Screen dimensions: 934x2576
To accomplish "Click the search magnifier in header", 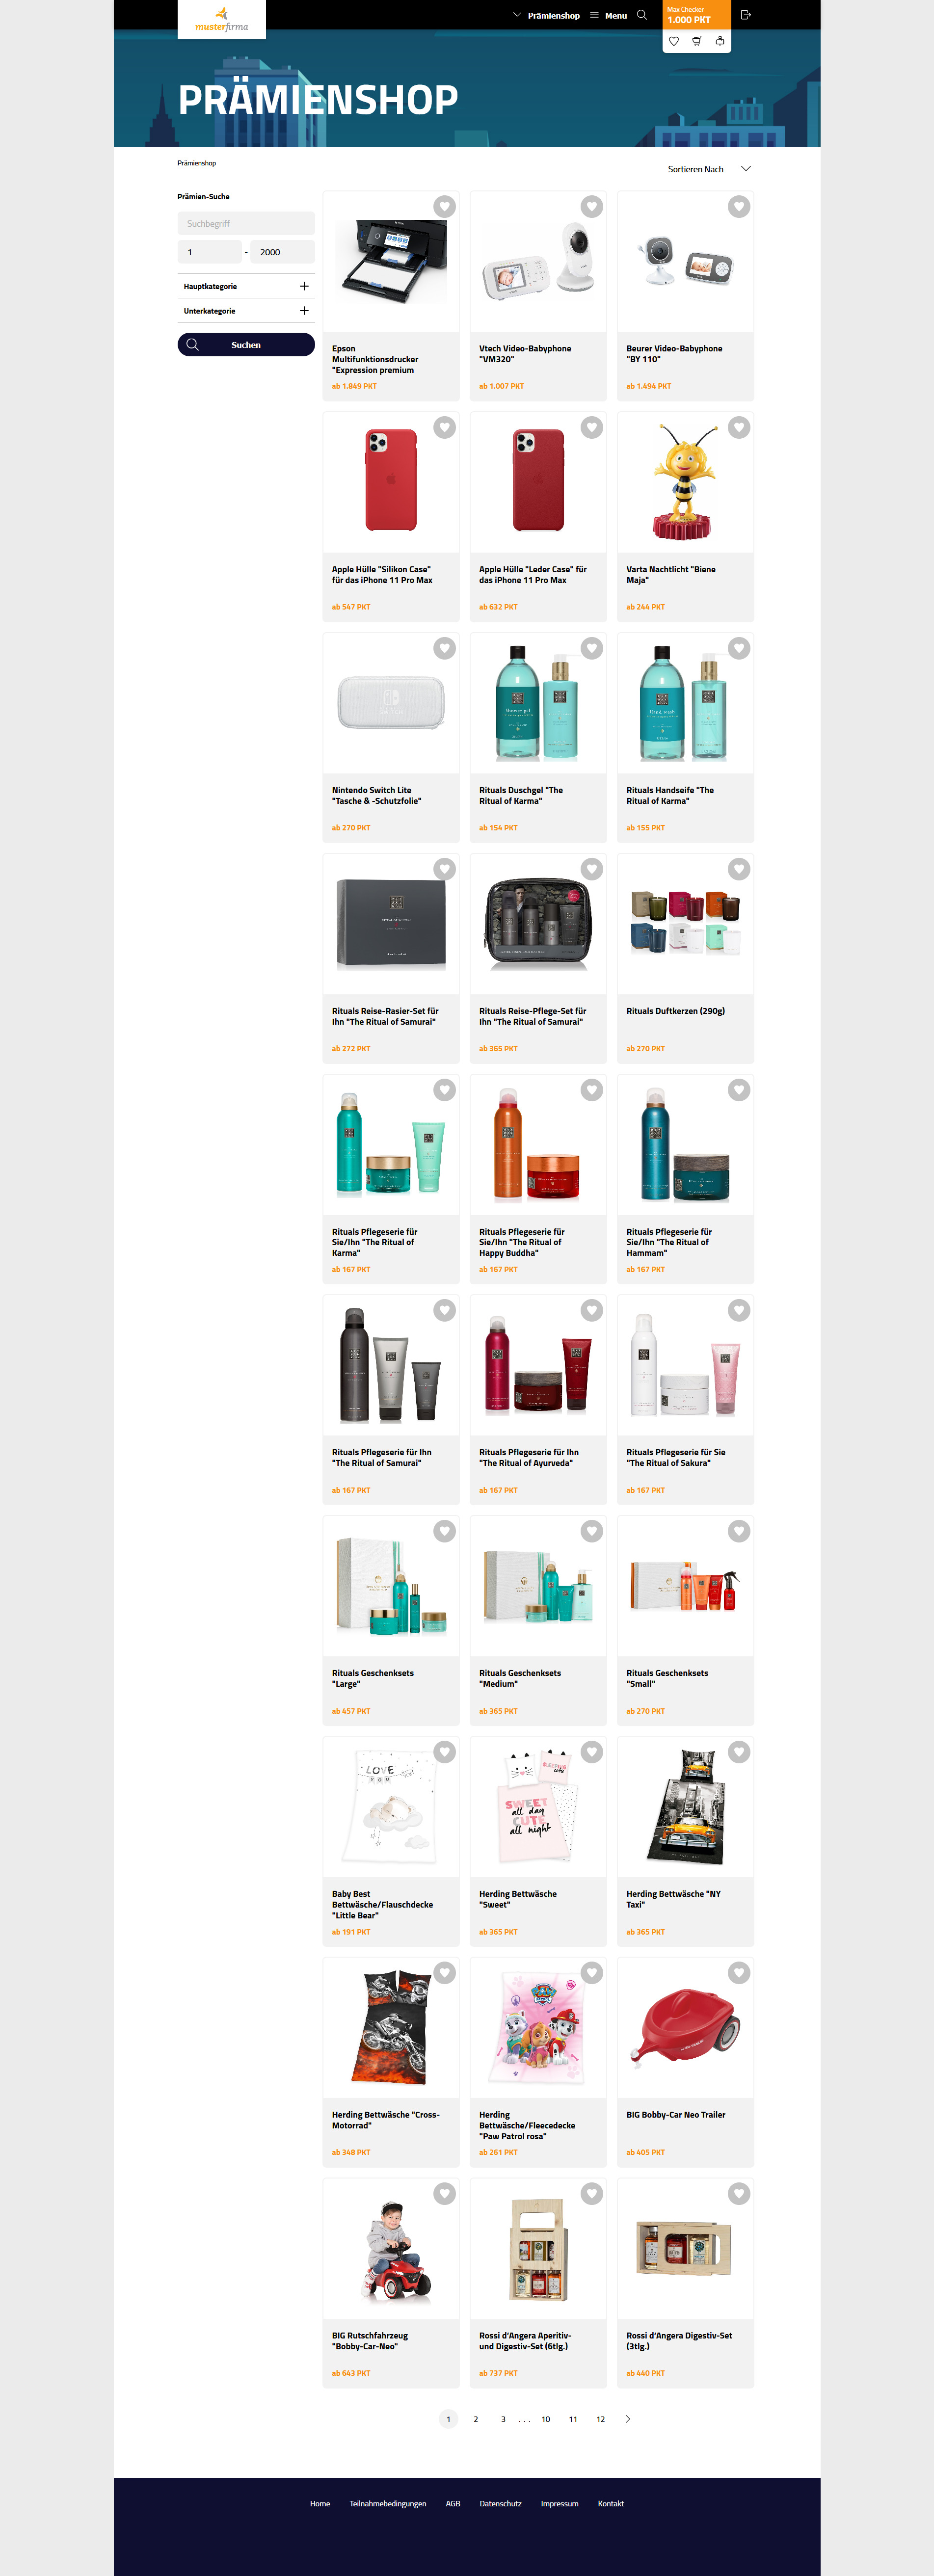I will click(642, 15).
